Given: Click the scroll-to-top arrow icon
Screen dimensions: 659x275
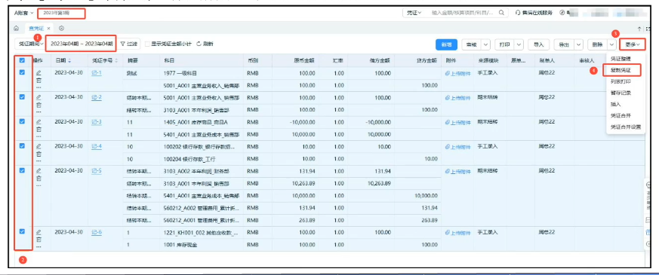Looking at the screenshot, I should click(639, 29).
